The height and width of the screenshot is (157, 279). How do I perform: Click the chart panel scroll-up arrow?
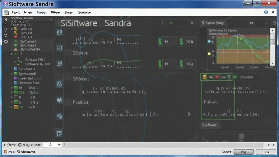point(272,31)
